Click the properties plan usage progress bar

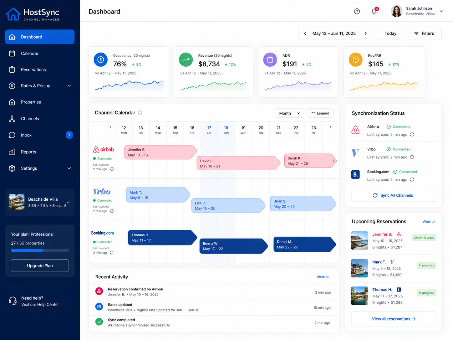pos(40,250)
